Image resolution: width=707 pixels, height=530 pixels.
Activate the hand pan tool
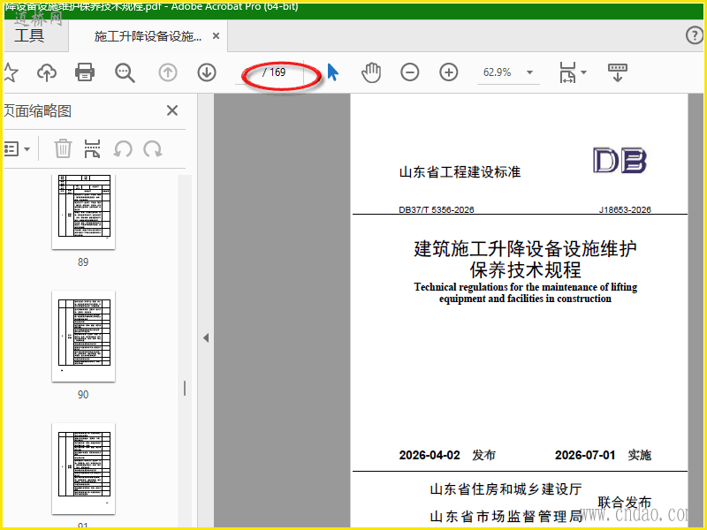click(371, 72)
